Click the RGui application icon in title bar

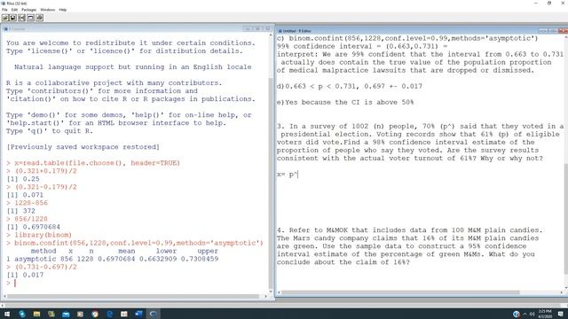point(4,3)
